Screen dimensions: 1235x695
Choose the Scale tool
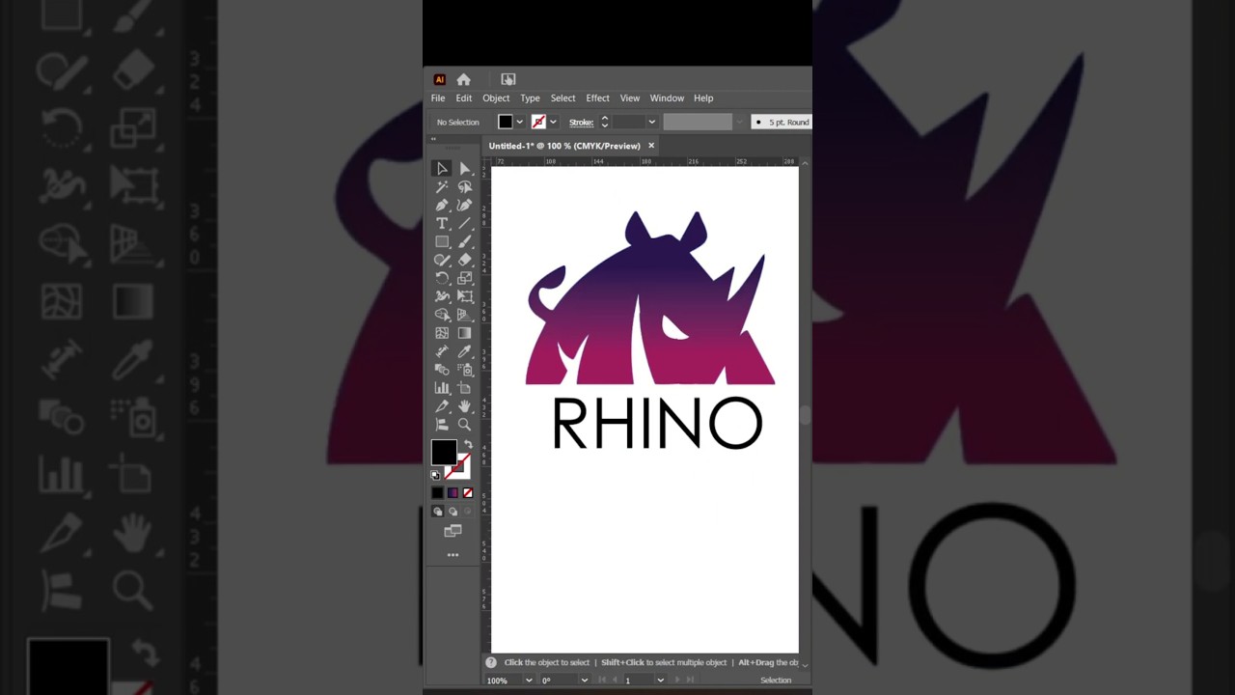click(x=465, y=278)
